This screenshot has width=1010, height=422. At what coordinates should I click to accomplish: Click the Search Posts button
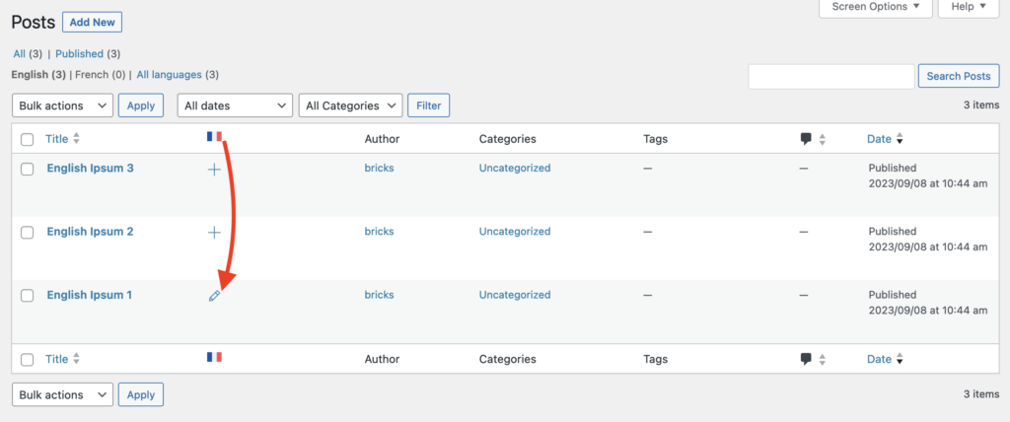[958, 76]
